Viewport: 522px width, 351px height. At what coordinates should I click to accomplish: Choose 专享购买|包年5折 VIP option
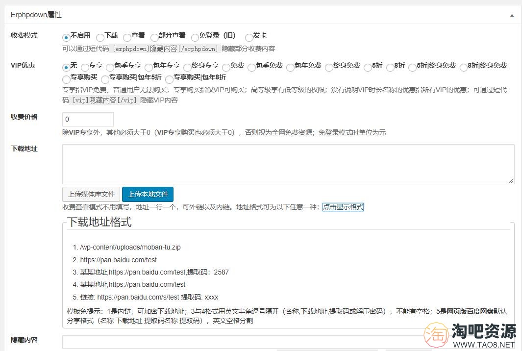click(105, 79)
